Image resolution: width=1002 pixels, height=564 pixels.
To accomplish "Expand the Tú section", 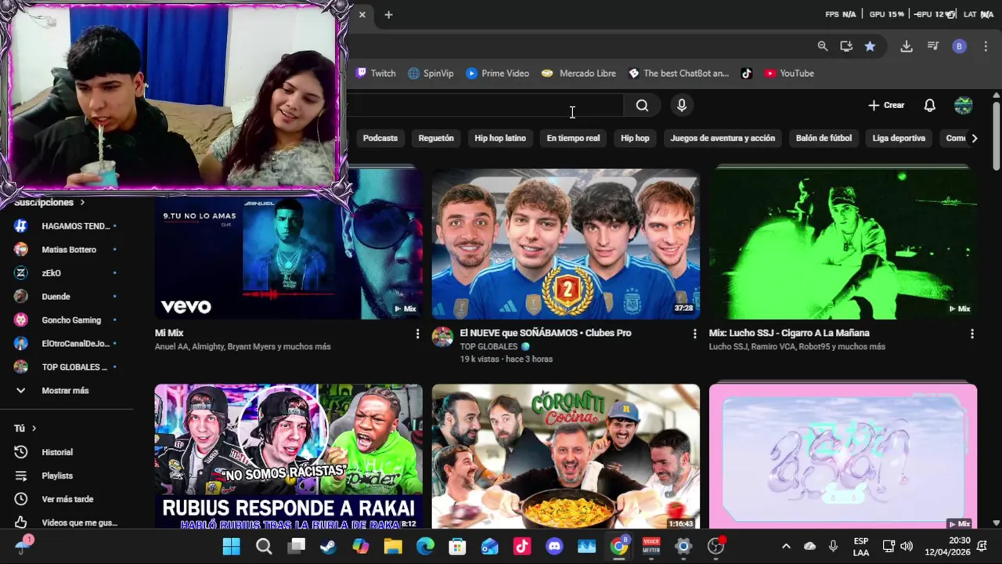I will (25, 428).
